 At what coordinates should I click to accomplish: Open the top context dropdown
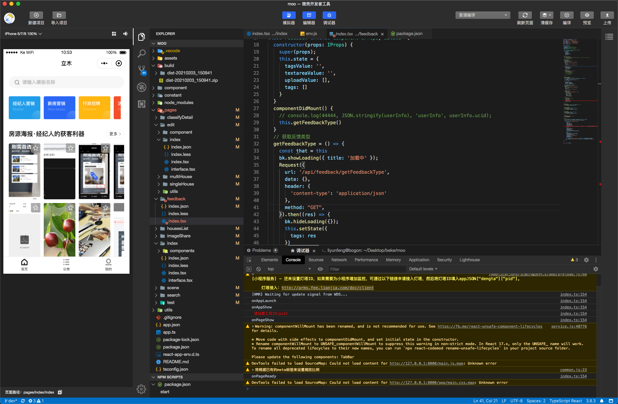pos(289,269)
